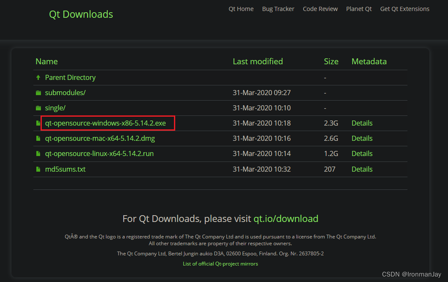Click the date 31-Mar-2020 10:16
Viewport: 448px width, 282px height.
(x=261, y=138)
